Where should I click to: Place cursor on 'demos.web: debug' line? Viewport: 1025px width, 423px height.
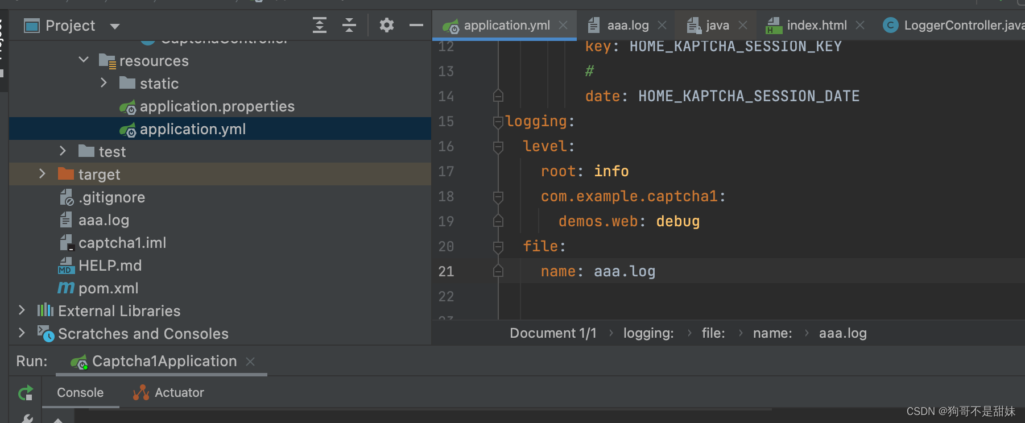point(629,221)
